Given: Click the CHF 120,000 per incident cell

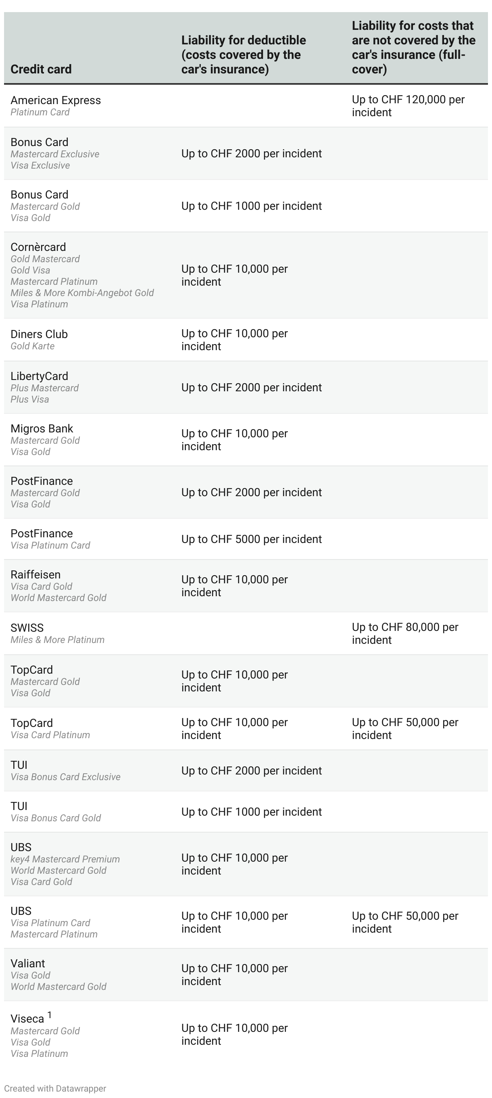Looking at the screenshot, I should (408, 106).
